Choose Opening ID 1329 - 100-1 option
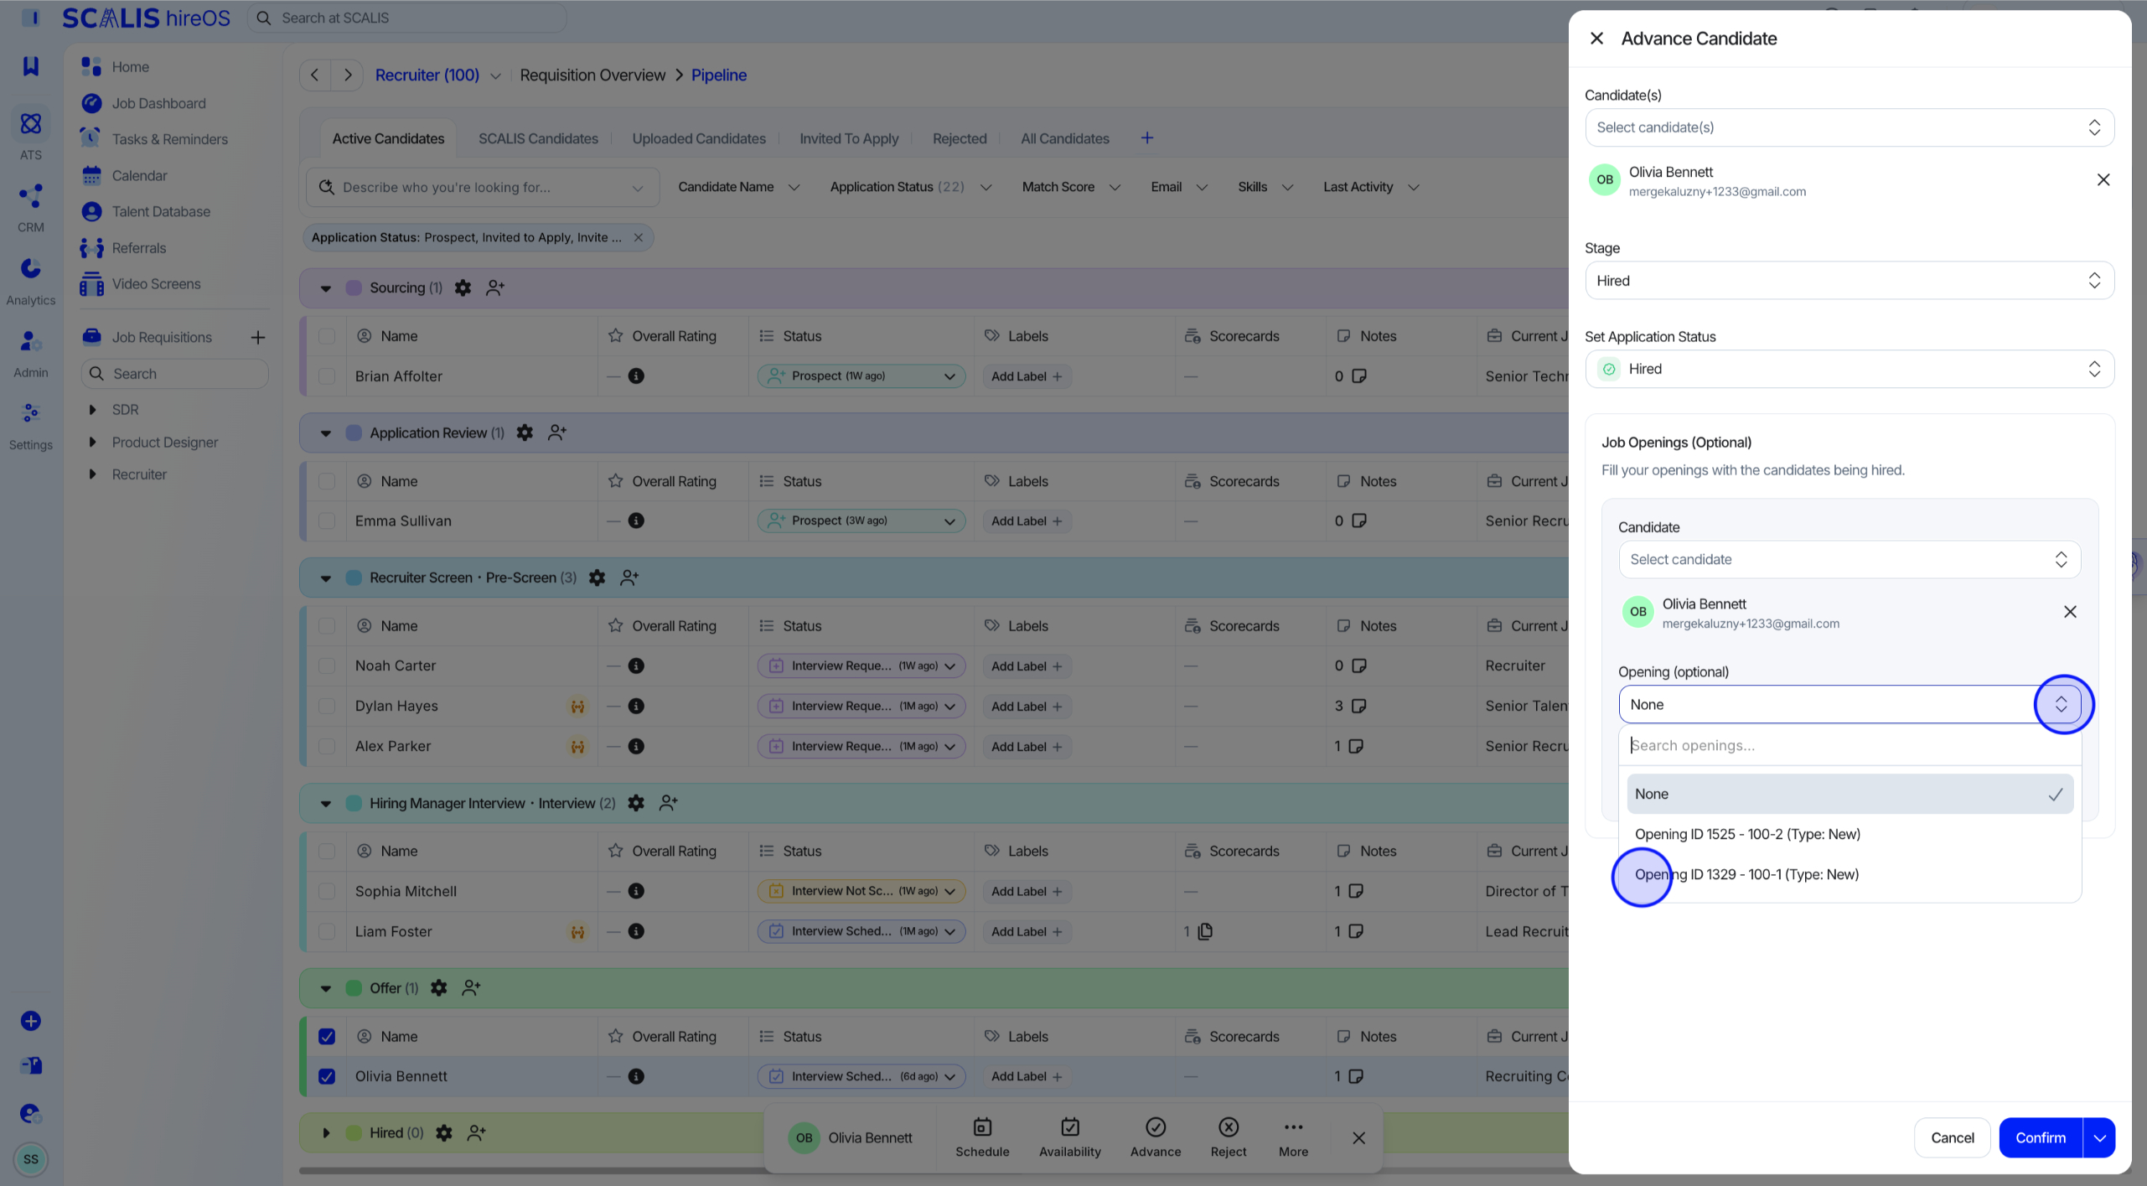Viewport: 2147px width, 1186px height. click(1849, 875)
